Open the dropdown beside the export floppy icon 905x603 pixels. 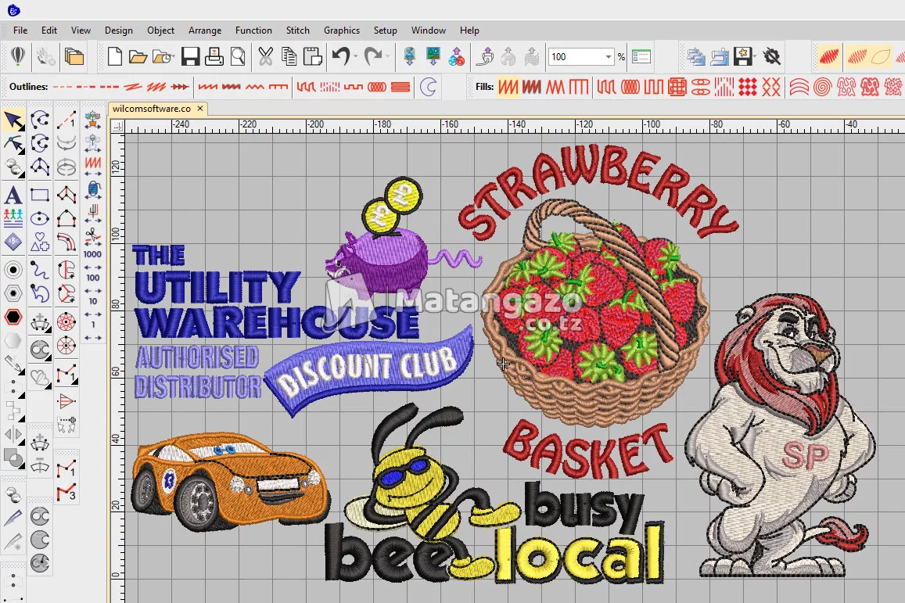click(753, 56)
